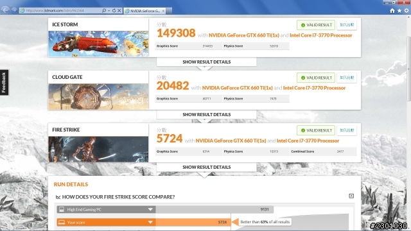The height and width of the screenshot is (231, 411).
Task: Click the Cloud Gate score 20482
Action: (x=173, y=85)
